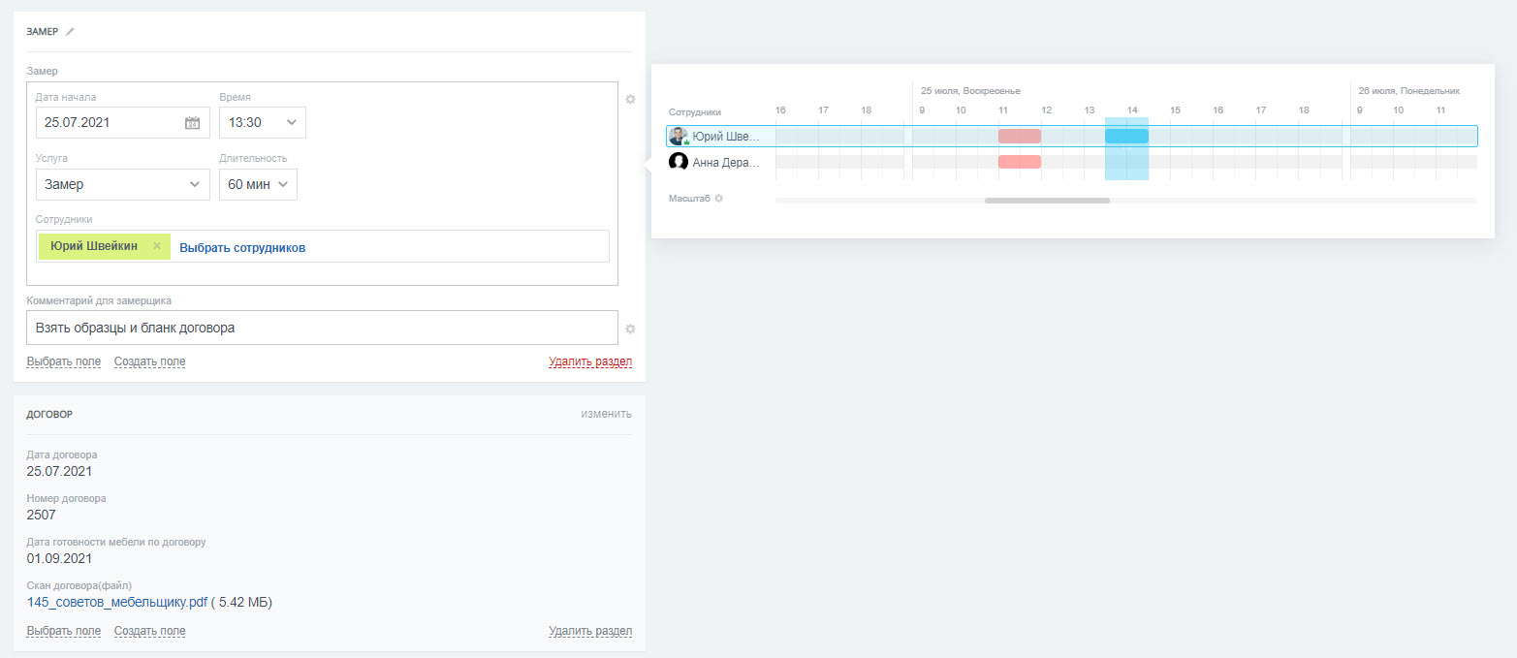
Task: Click the Масштаб gear icon
Action: [x=719, y=199]
